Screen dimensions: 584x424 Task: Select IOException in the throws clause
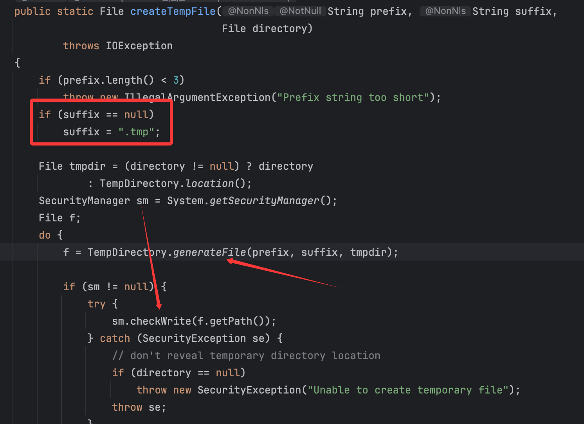coord(139,46)
